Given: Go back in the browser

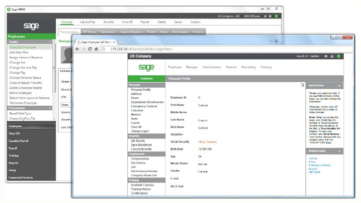Looking at the screenshot, I should click(x=77, y=49).
